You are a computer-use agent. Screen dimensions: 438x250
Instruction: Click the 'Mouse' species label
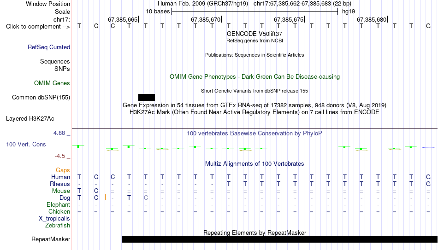(x=61, y=191)
